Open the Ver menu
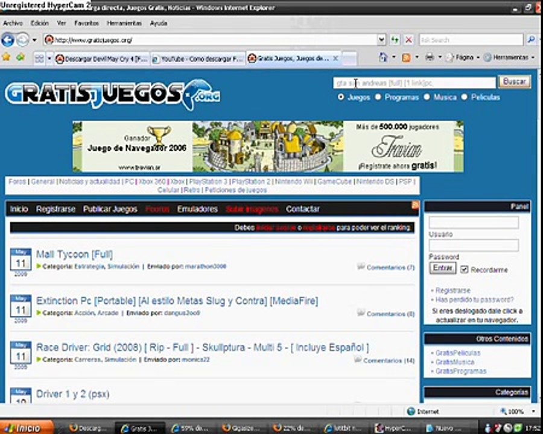543x434 pixels. [x=62, y=23]
